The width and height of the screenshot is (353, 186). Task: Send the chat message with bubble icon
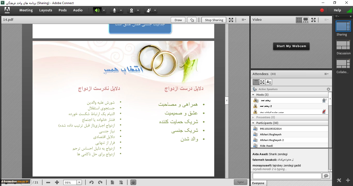tap(326, 176)
